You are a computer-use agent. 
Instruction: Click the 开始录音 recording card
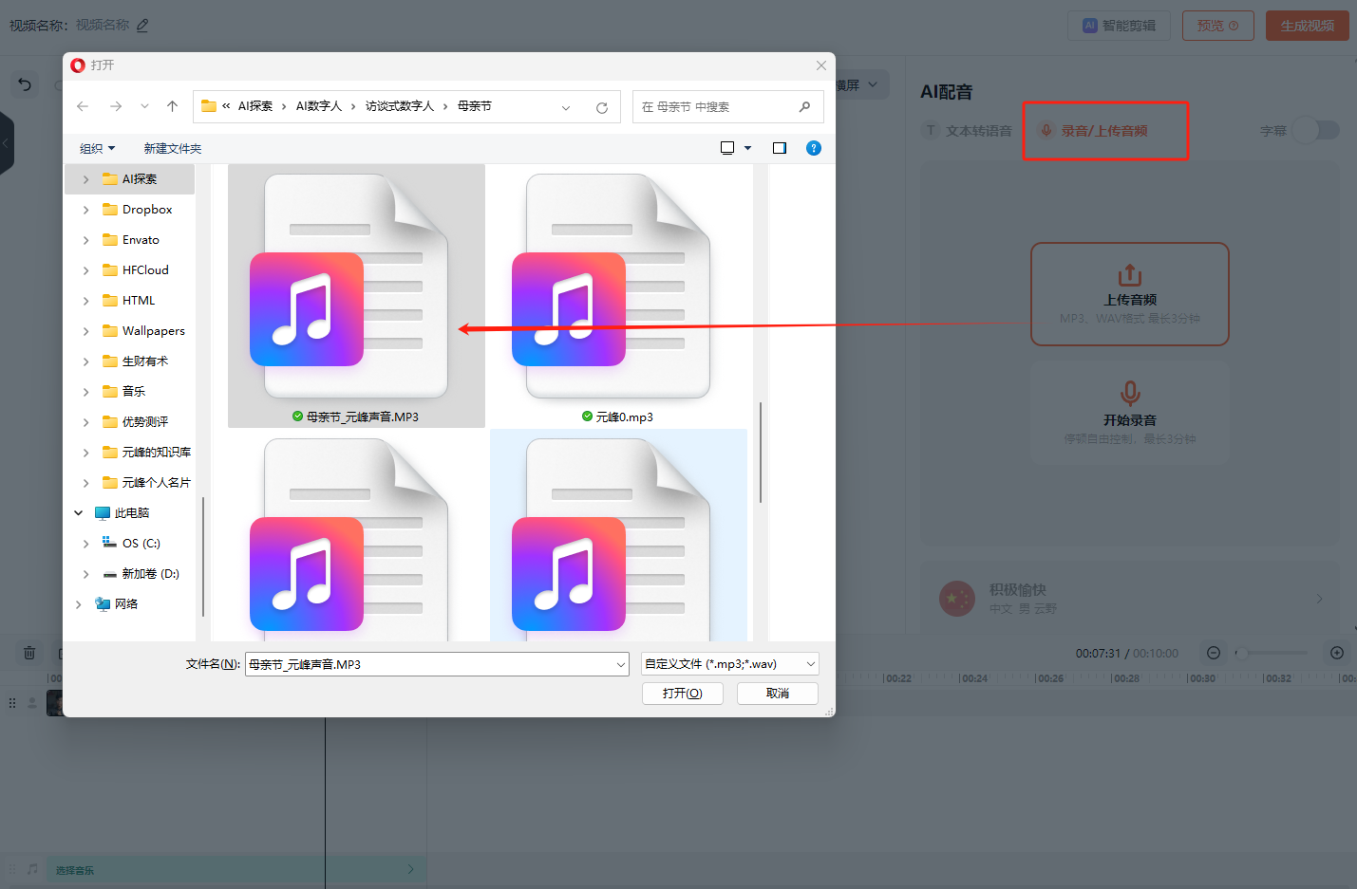1130,414
